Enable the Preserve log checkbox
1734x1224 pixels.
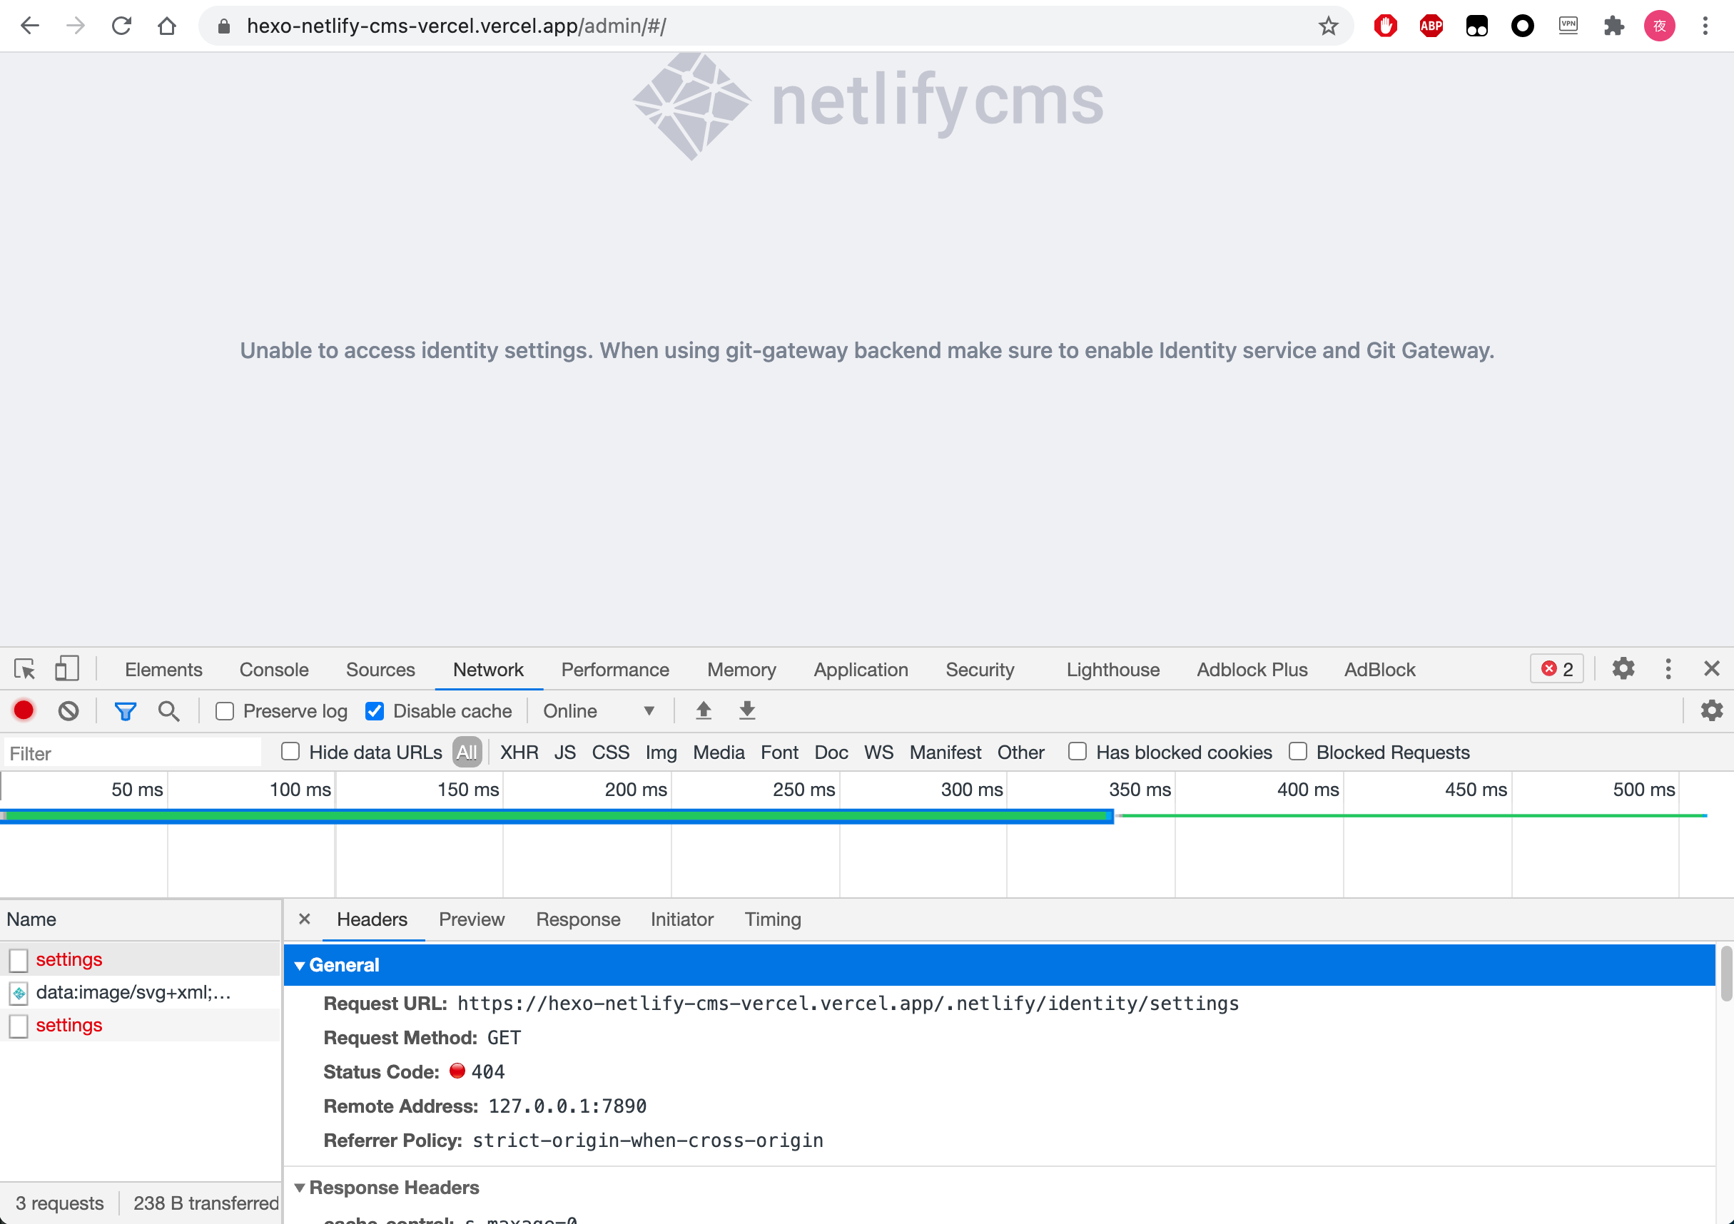(225, 710)
